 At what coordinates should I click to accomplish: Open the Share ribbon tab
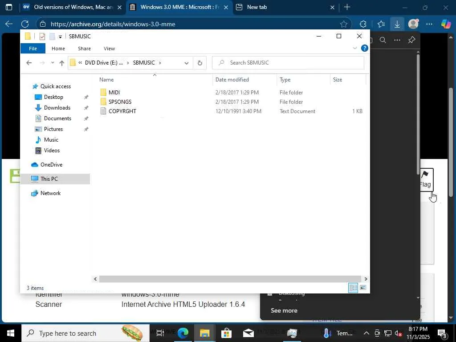(84, 49)
